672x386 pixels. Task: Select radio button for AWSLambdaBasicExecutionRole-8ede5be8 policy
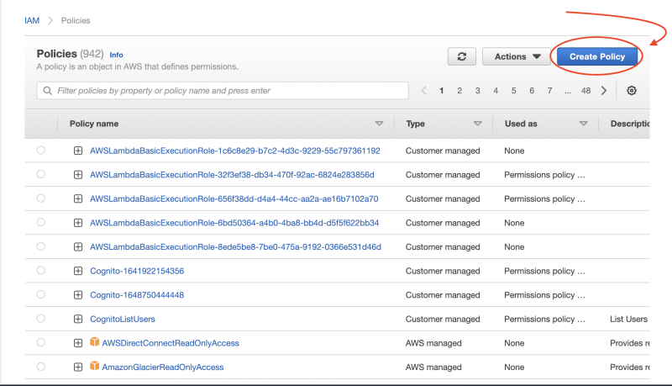click(40, 246)
